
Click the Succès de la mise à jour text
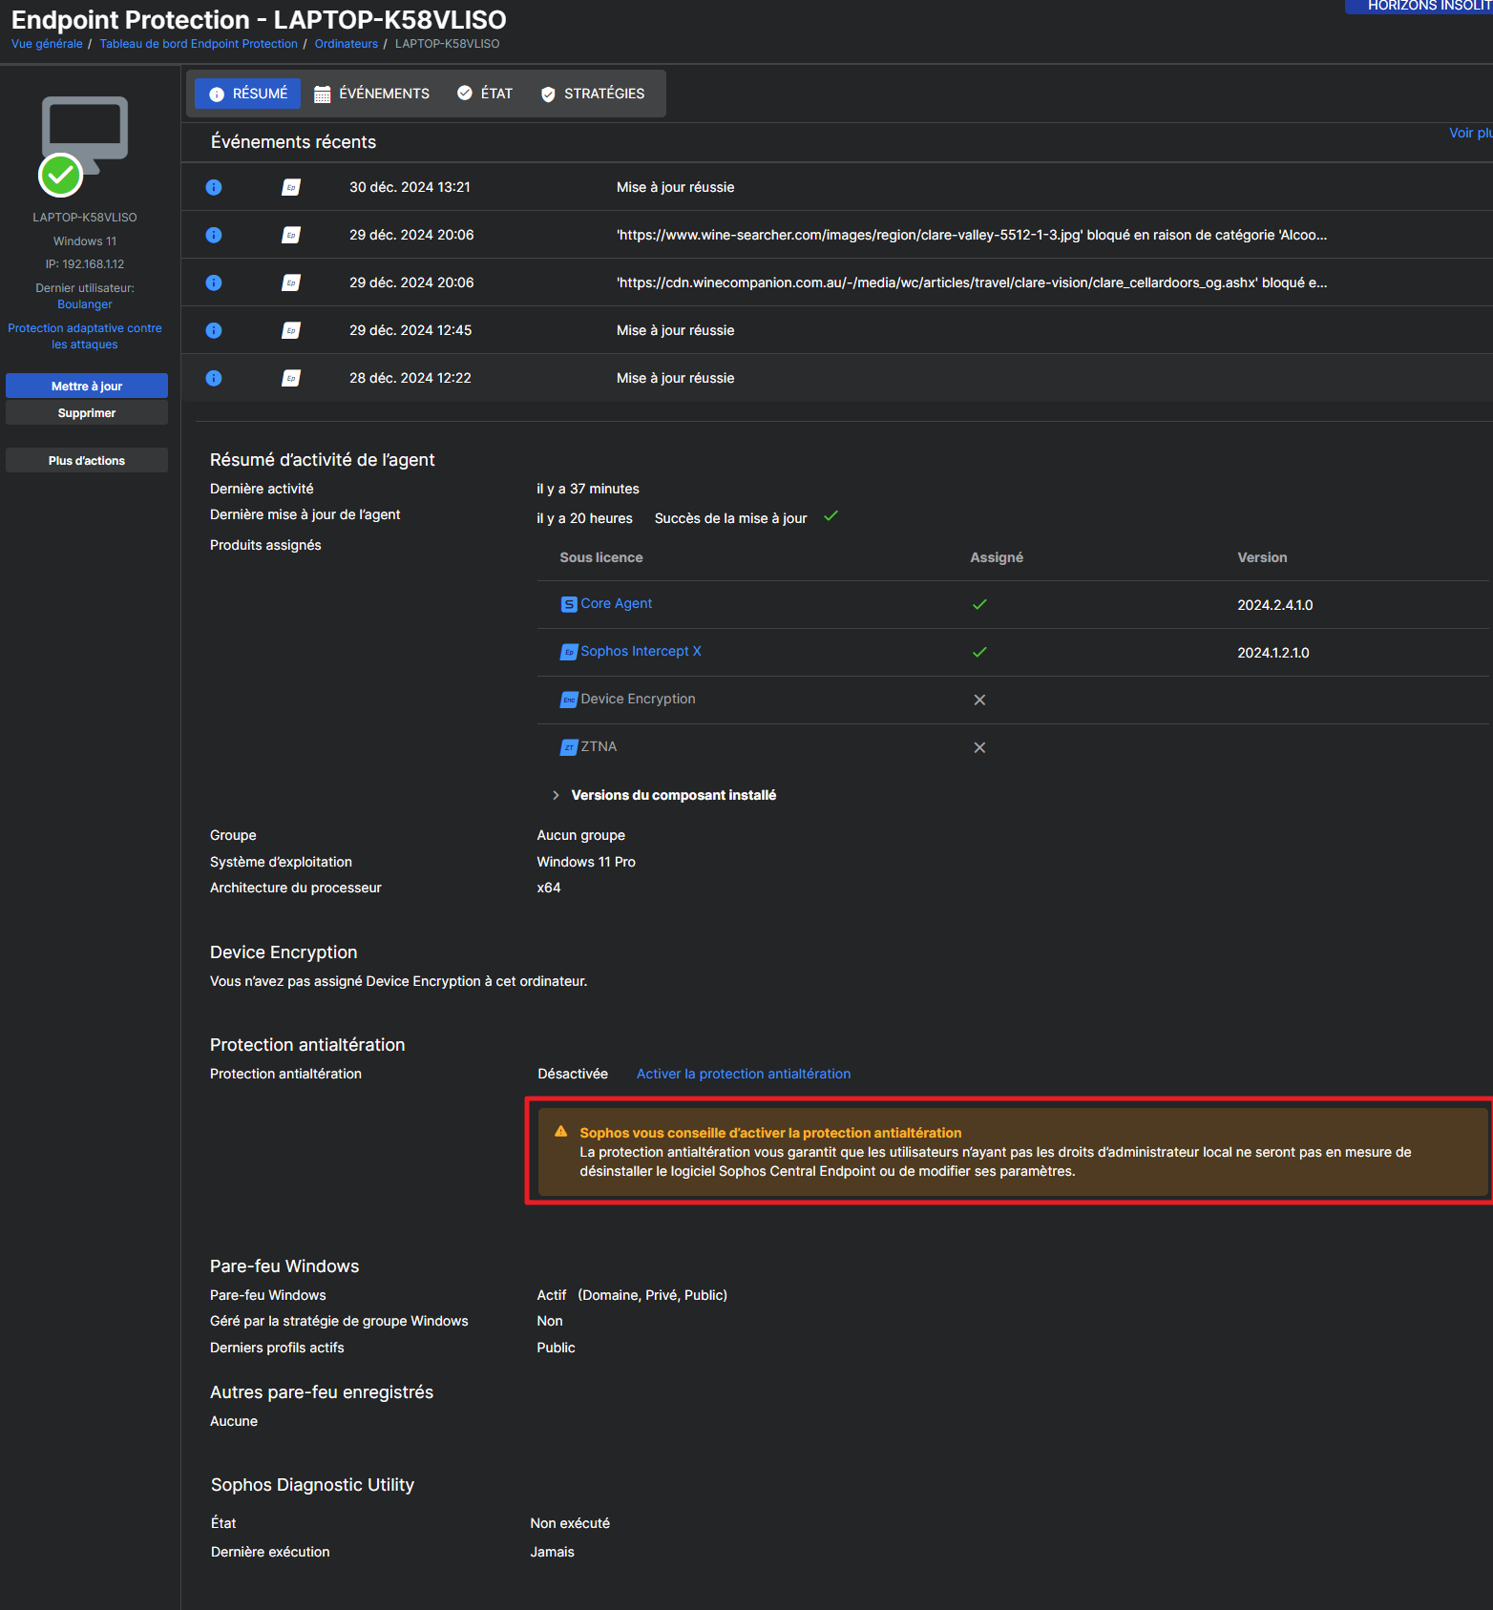731,518
